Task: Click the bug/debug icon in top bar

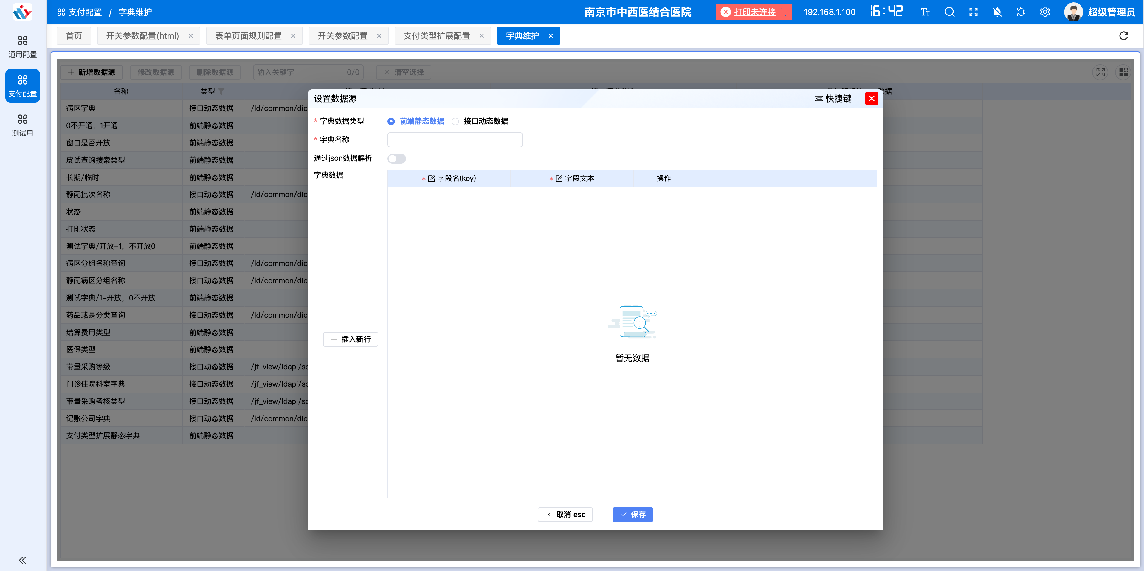Action: (1021, 12)
